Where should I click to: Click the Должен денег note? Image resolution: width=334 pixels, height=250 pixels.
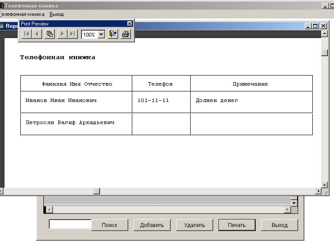tap(217, 100)
